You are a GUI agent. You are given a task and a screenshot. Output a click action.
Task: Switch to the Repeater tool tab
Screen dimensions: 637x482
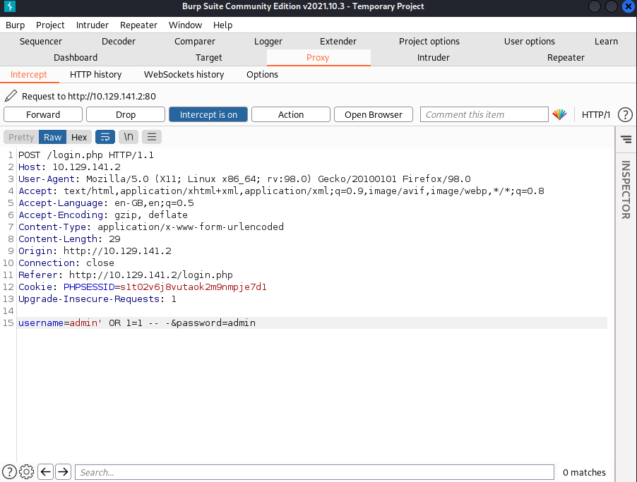566,58
